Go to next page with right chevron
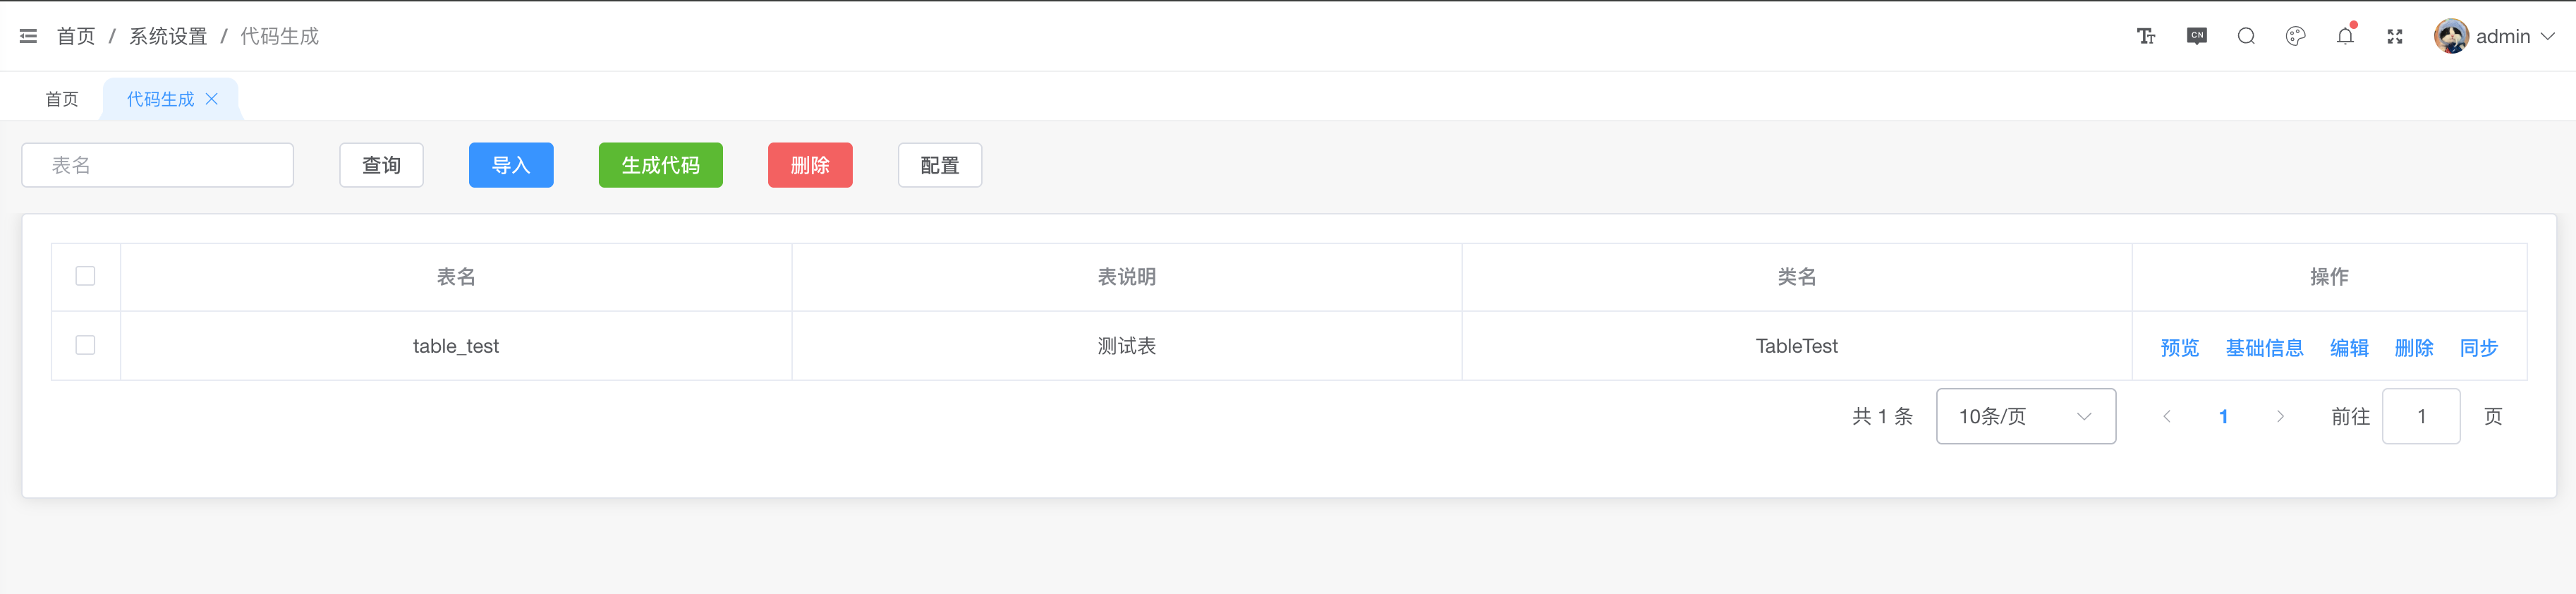Viewport: 2576px width, 594px height. [x=2280, y=416]
